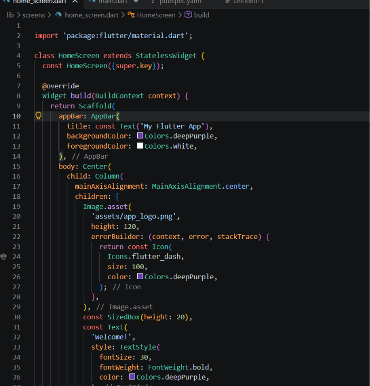Click the 'My Flutter App' string
Viewport: 370px width, 386px height.
pos(172,126)
